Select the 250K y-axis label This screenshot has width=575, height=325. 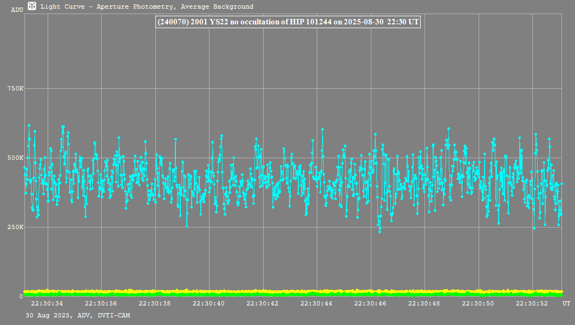[14, 227]
